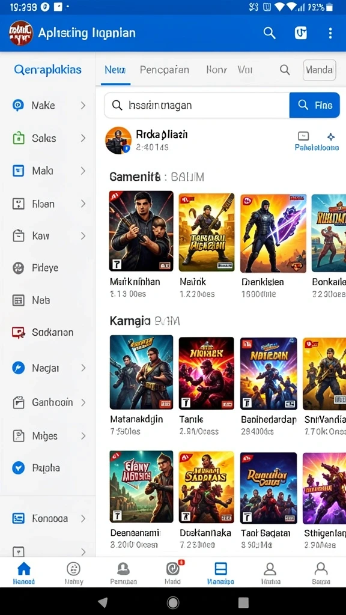Tap the Sanıa person icon in bottom bar
The width and height of the screenshot is (346, 615).
coord(321,568)
